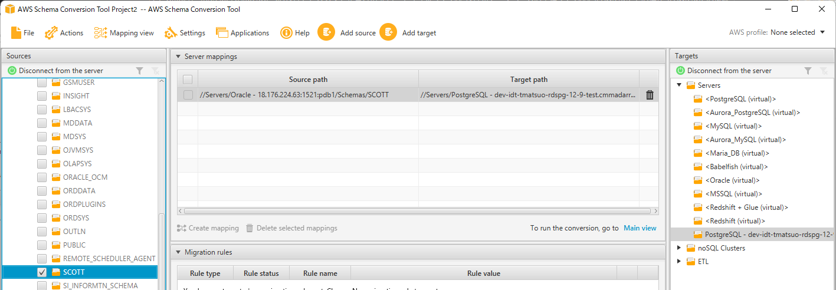Disconnect from the server in Targets panel

click(x=723, y=71)
